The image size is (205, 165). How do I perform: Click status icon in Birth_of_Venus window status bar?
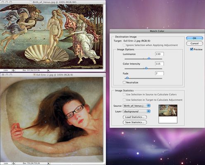[13, 70]
